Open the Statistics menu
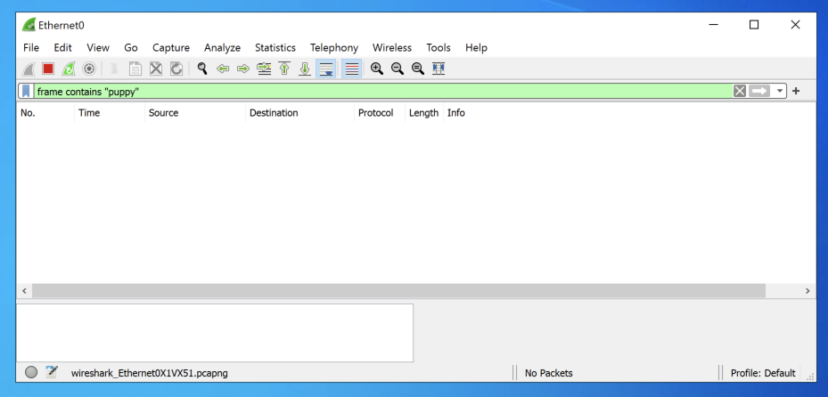Screen dimensions: 828x397 click(x=275, y=47)
